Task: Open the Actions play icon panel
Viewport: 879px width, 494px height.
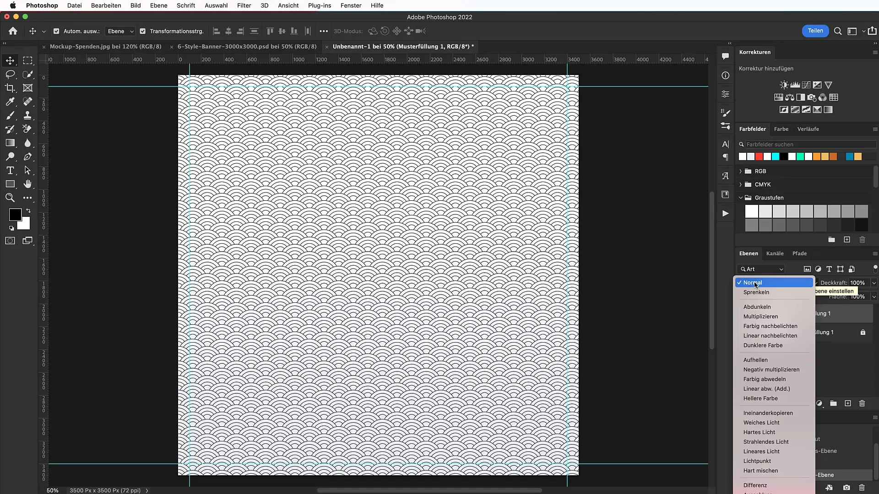Action: 726,214
